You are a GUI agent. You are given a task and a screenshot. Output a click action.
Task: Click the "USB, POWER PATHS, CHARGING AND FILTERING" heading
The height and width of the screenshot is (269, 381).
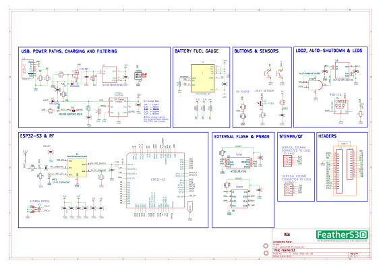pos(69,51)
